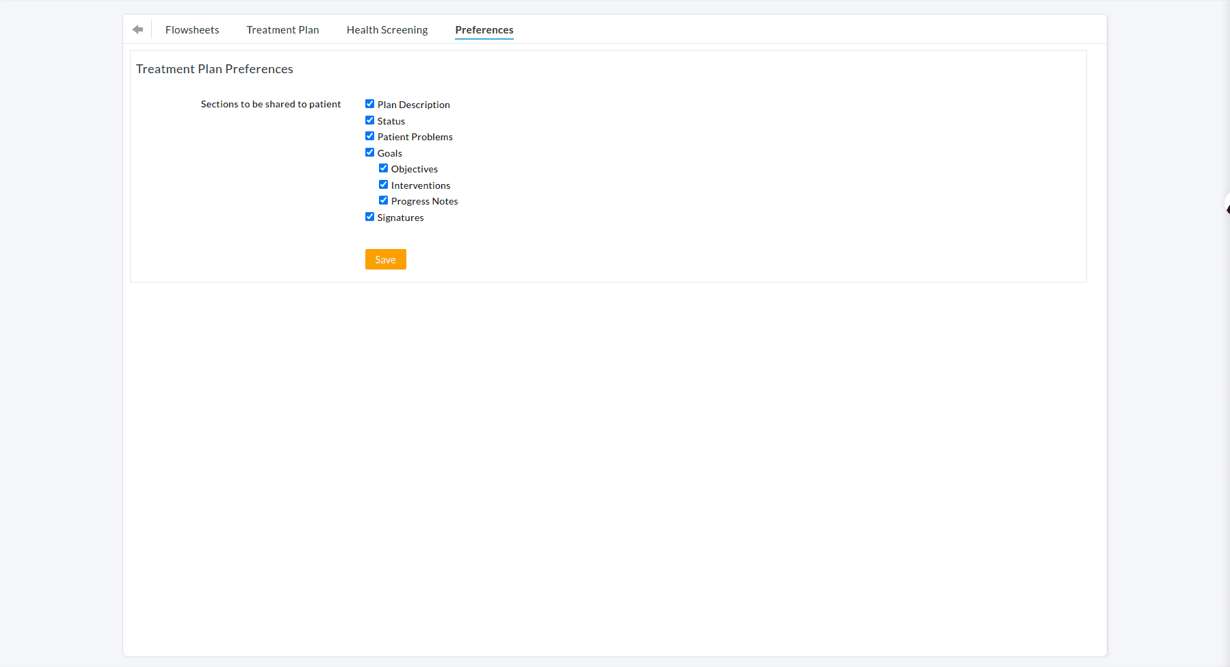Toggle the Objectives sub-checkbox

(383, 168)
